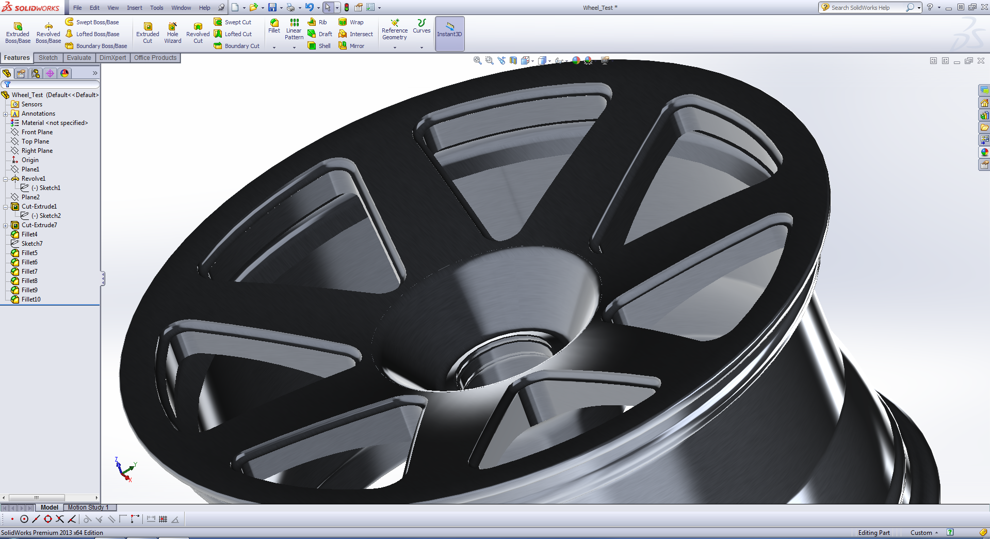Toggle the point sketch snap
This screenshot has height=539, width=990.
12,519
